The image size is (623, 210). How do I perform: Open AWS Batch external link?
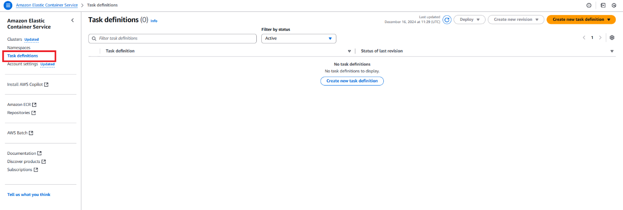[x=20, y=133]
